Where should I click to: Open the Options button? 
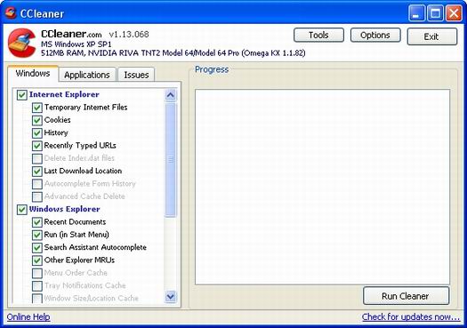pyautogui.click(x=375, y=36)
